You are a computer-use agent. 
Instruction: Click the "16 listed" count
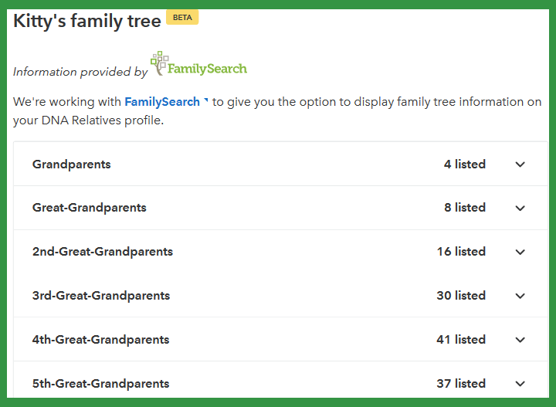(461, 251)
